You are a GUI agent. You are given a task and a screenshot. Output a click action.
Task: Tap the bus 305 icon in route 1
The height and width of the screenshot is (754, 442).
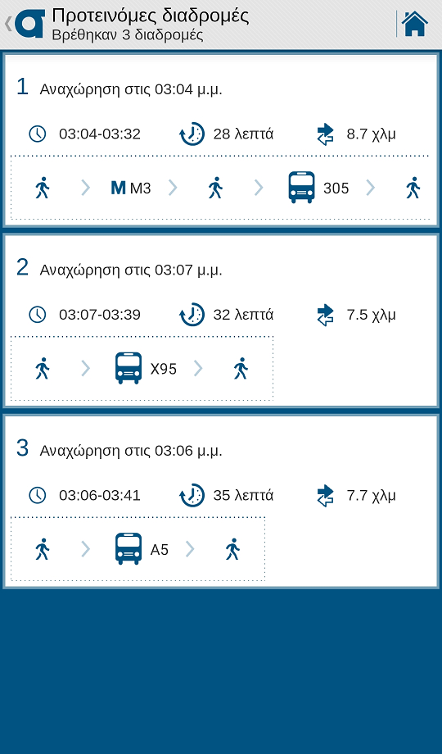click(302, 187)
